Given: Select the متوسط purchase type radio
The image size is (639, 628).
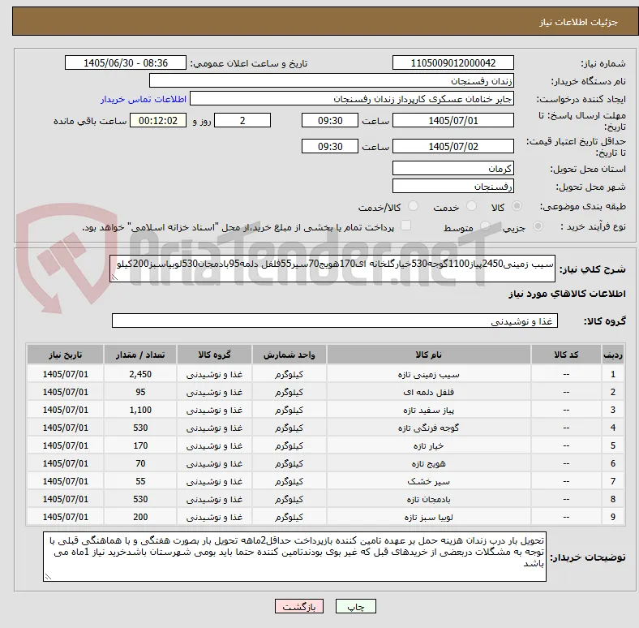Looking at the screenshot, I should point(485,226).
